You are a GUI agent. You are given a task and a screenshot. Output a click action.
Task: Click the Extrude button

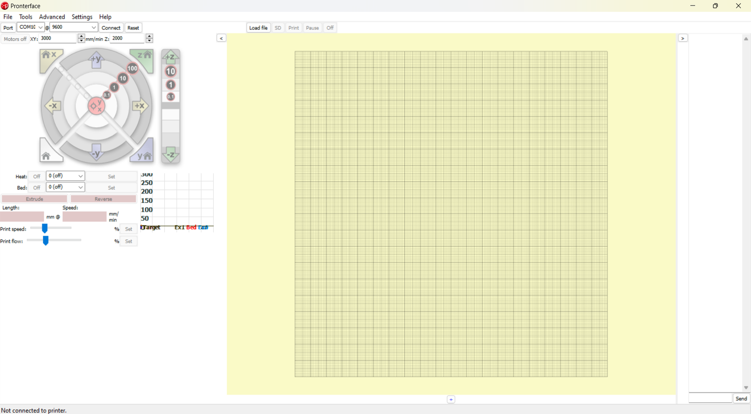(34, 199)
